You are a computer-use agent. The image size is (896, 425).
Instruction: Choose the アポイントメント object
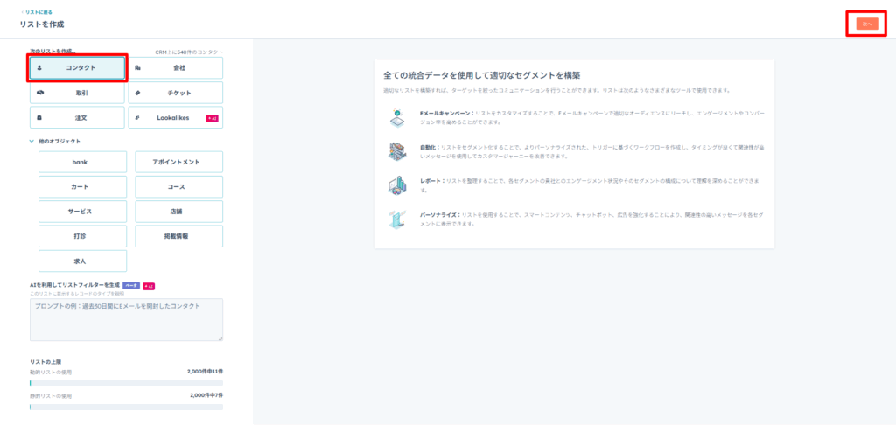[x=178, y=163]
